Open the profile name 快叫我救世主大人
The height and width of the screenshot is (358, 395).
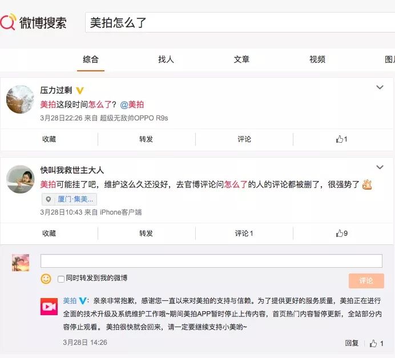[x=72, y=170]
